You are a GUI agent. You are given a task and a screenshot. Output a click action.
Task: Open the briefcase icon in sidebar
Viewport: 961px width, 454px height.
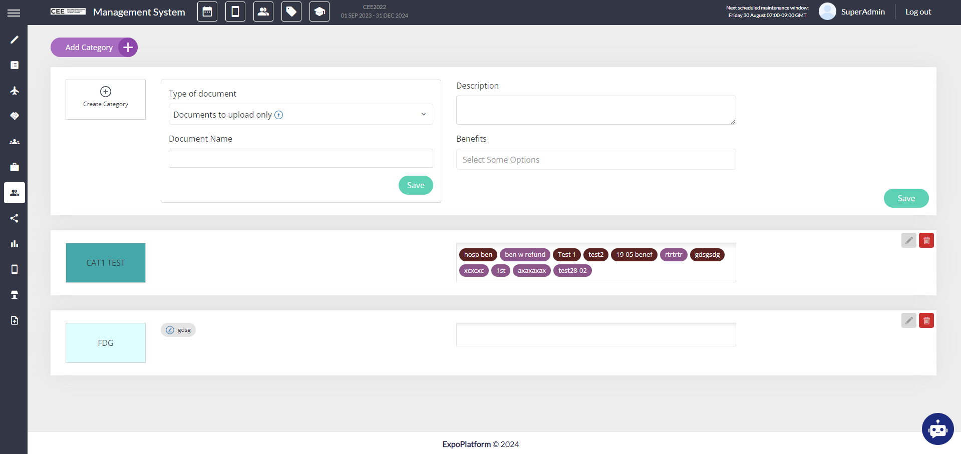[x=15, y=167]
